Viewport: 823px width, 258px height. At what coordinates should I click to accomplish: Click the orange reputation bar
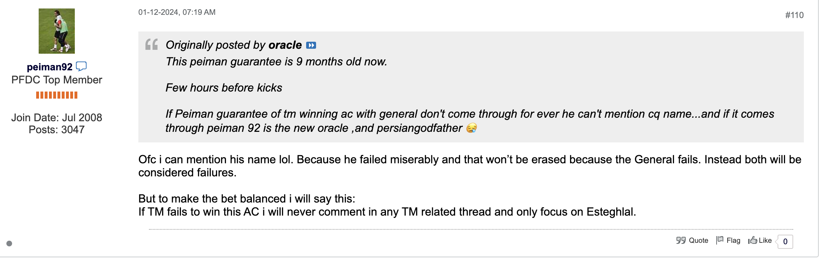(57, 95)
